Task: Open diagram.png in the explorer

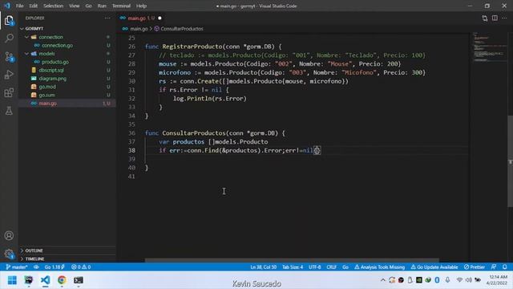Action: click(x=67, y=79)
